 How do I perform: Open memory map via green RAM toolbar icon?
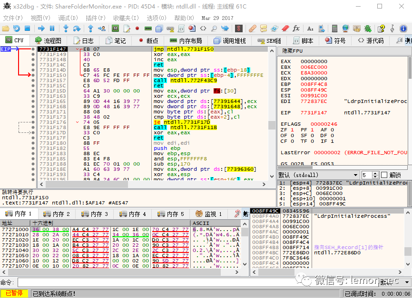pyautogui.click(x=148, y=28)
